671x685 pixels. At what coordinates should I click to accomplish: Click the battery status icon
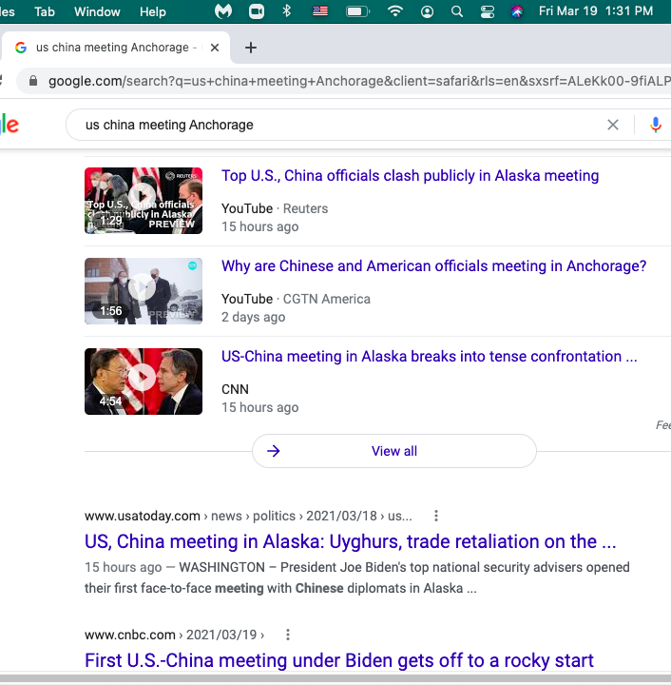(357, 11)
